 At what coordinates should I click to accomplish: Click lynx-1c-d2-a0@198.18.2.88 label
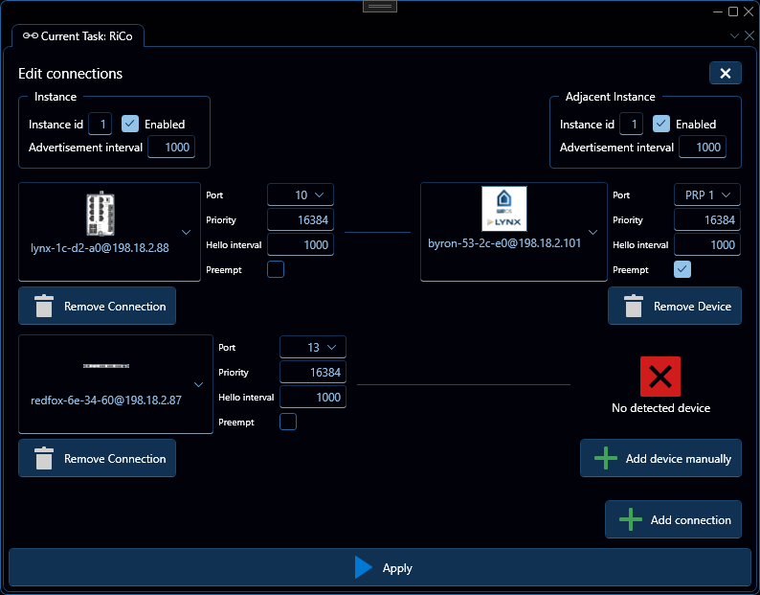pos(100,248)
